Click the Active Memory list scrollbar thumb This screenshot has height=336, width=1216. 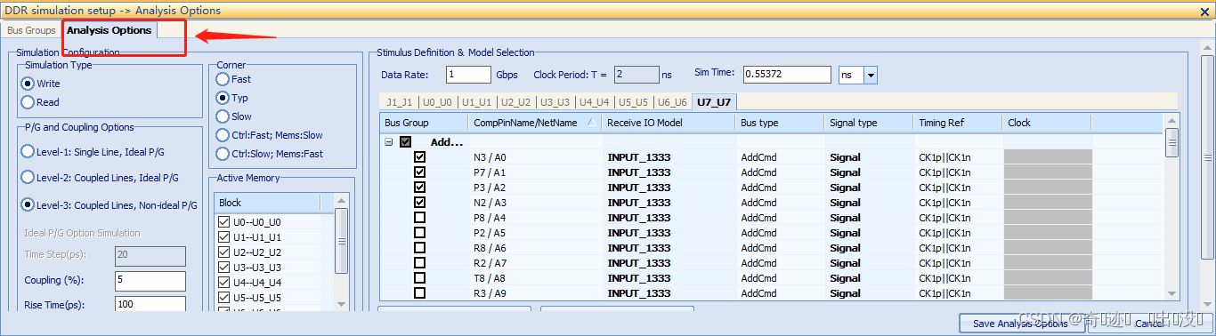pos(341,240)
